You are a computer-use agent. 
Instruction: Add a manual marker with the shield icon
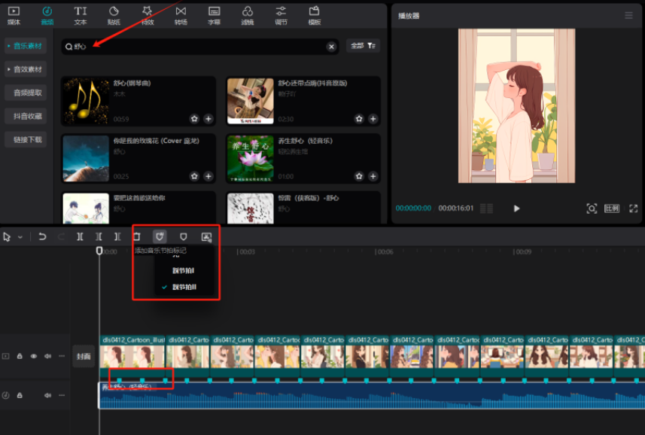(184, 237)
